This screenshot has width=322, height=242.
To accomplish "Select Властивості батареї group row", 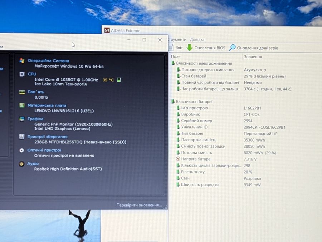I will pyautogui.click(x=192, y=102).
